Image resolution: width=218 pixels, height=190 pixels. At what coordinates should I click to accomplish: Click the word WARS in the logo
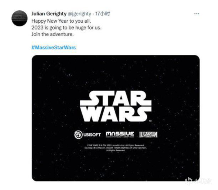(x=116, y=114)
